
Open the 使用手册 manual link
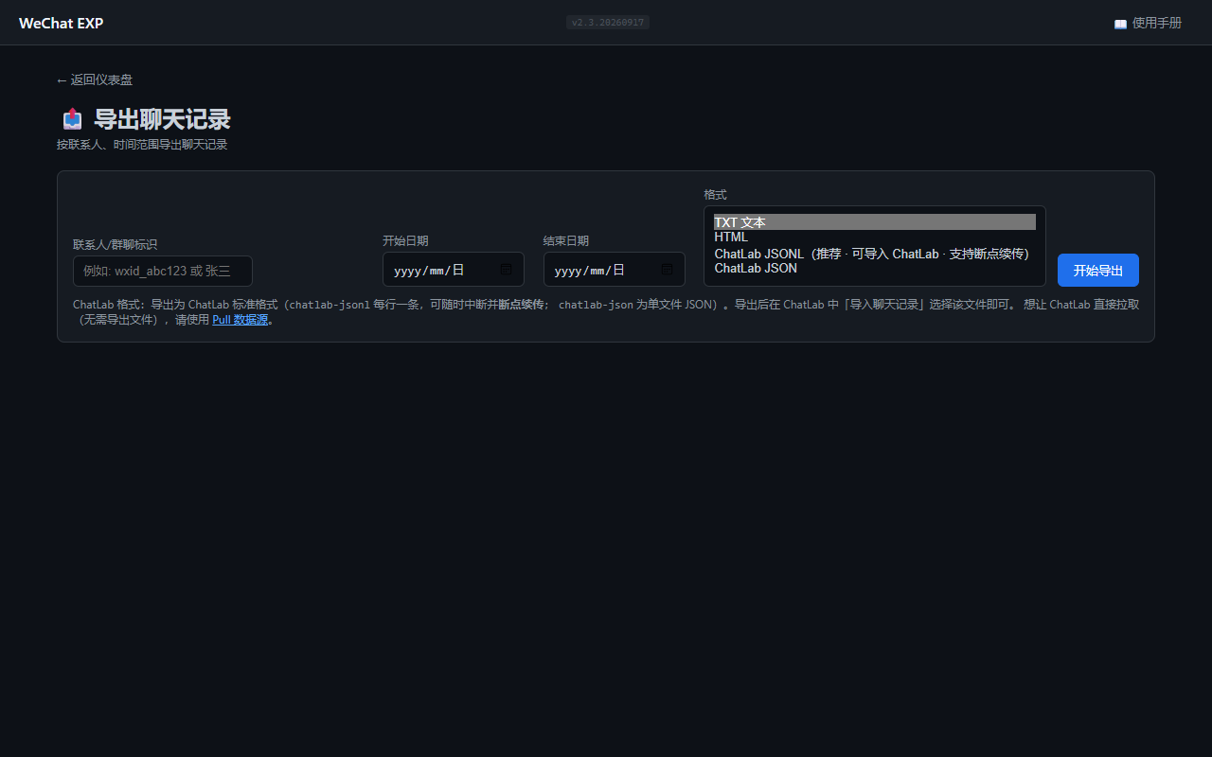[1148, 23]
